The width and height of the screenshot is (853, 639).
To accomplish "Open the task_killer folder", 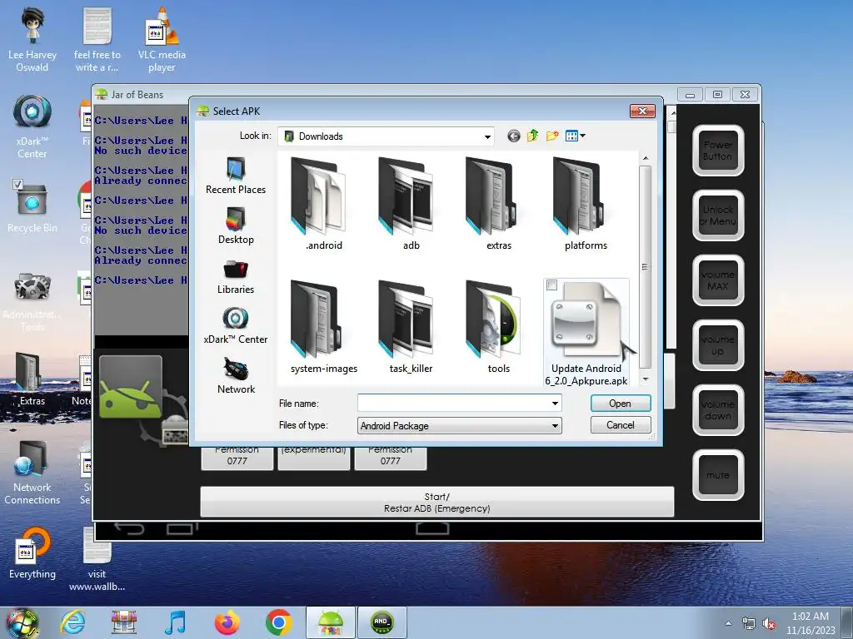I will pyautogui.click(x=412, y=327).
